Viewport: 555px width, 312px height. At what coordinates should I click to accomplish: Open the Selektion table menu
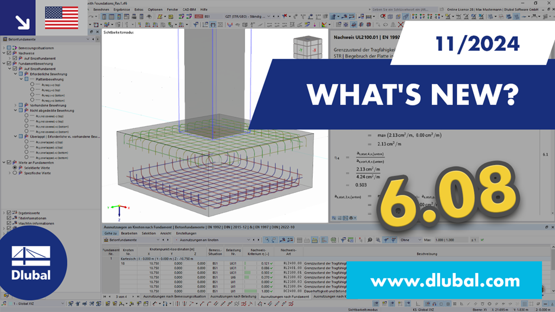point(149,233)
